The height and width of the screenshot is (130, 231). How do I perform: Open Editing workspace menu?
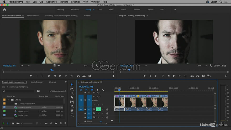(93, 9)
